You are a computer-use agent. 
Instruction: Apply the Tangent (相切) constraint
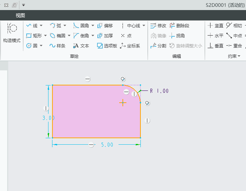pos(234,25)
